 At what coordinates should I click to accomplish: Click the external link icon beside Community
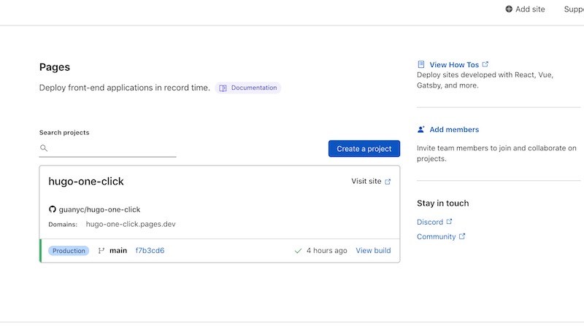462,236
